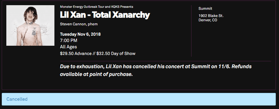Click the 'Denver, CO' city text
The width and height of the screenshot is (279, 109).
[208, 20]
